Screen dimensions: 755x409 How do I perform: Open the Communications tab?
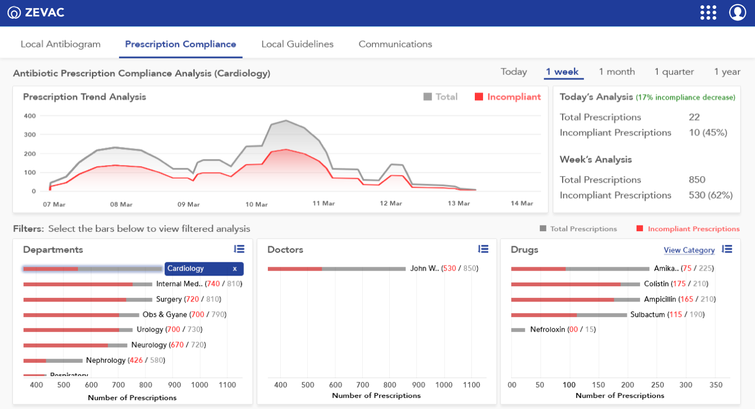click(395, 44)
